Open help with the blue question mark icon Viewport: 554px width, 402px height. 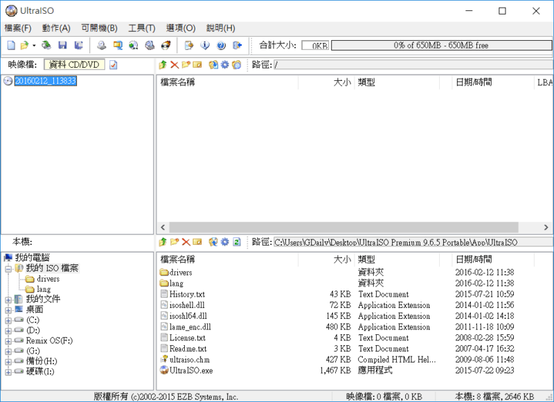click(221, 45)
